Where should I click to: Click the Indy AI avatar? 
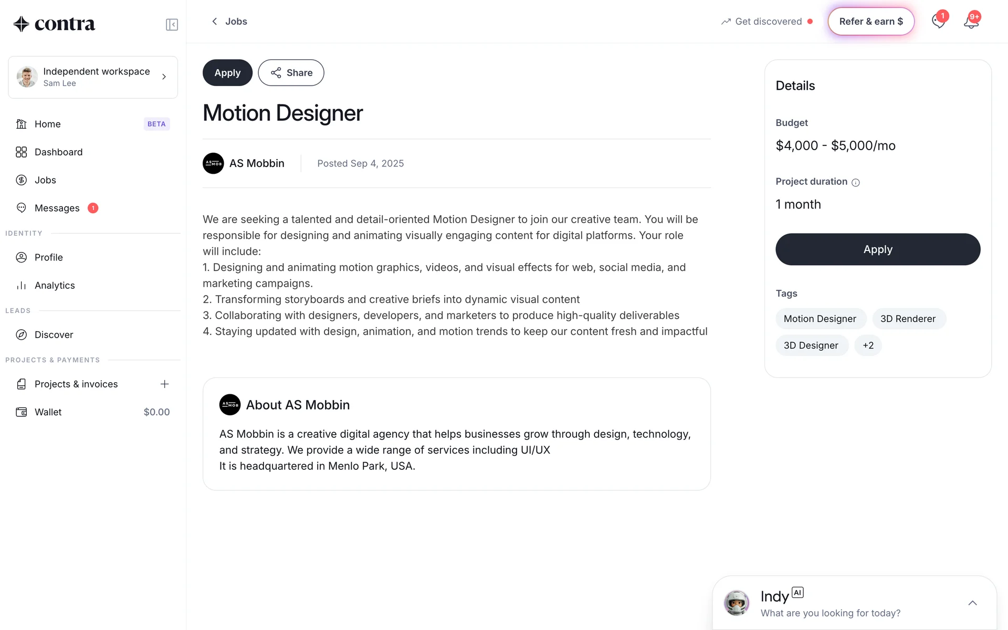(x=737, y=603)
